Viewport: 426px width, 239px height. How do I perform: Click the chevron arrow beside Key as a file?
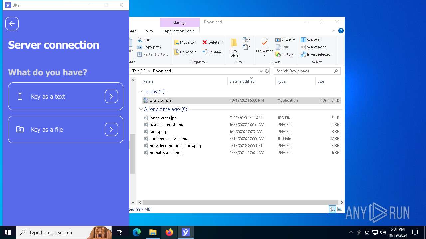point(111,129)
